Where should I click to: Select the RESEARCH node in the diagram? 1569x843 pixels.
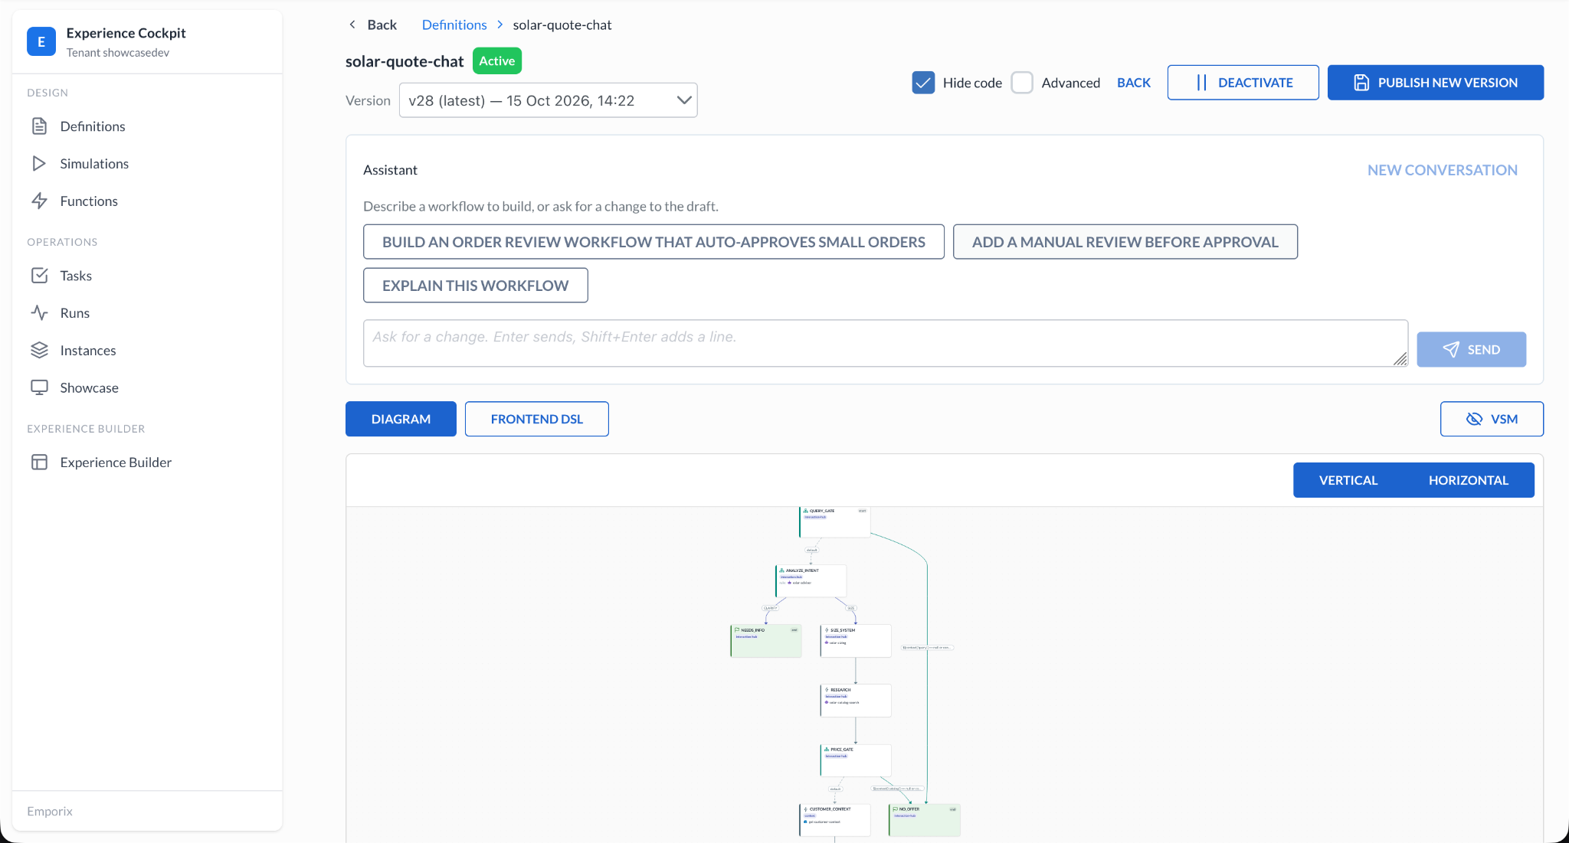pos(855,701)
